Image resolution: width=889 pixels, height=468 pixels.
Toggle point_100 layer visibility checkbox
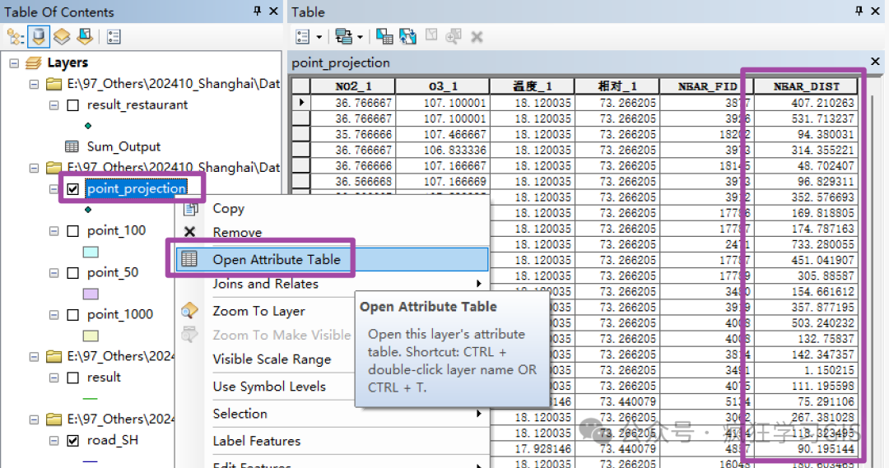(72, 230)
